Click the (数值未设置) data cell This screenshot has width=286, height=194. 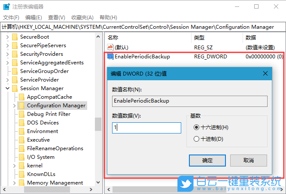(x=260, y=48)
